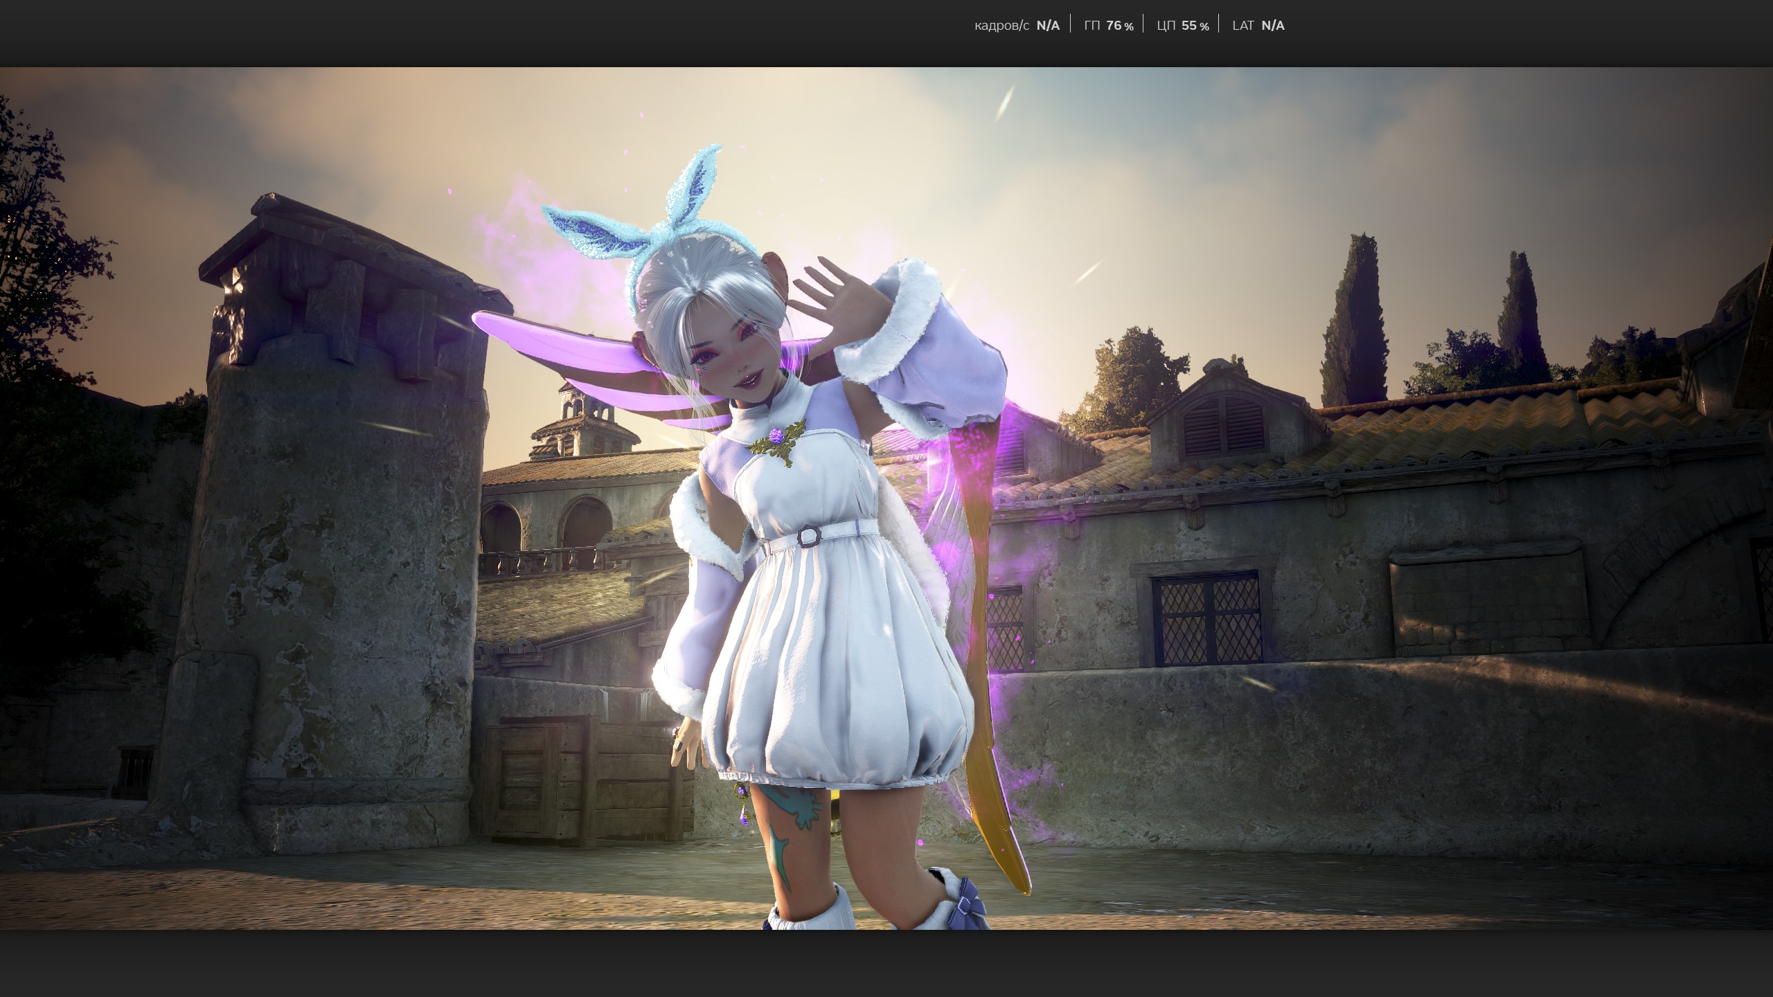Click the кадров/с FPS readout
This screenshot has height=997, width=1773.
pos(1017,26)
